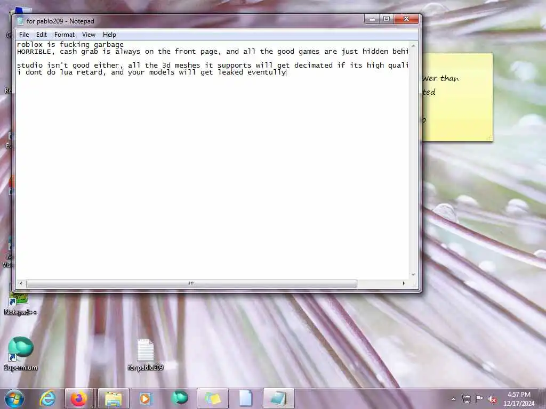Click the horizontal scrollbar right arrow

[404, 283]
